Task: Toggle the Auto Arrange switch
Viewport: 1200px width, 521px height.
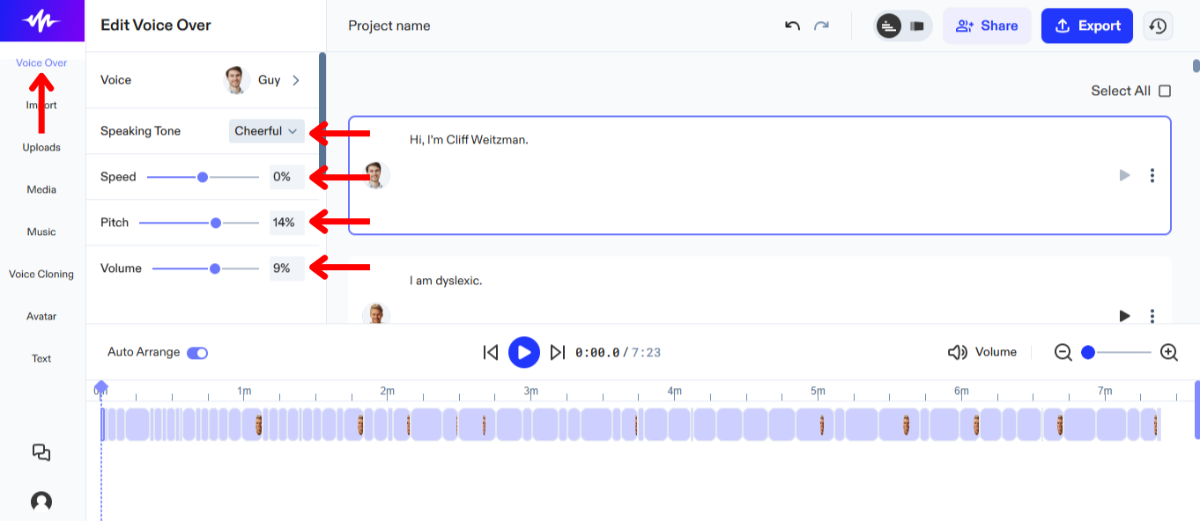Action: pos(197,352)
